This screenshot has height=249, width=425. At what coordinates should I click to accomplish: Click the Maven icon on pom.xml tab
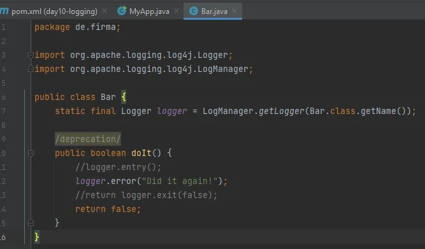[x=4, y=11]
